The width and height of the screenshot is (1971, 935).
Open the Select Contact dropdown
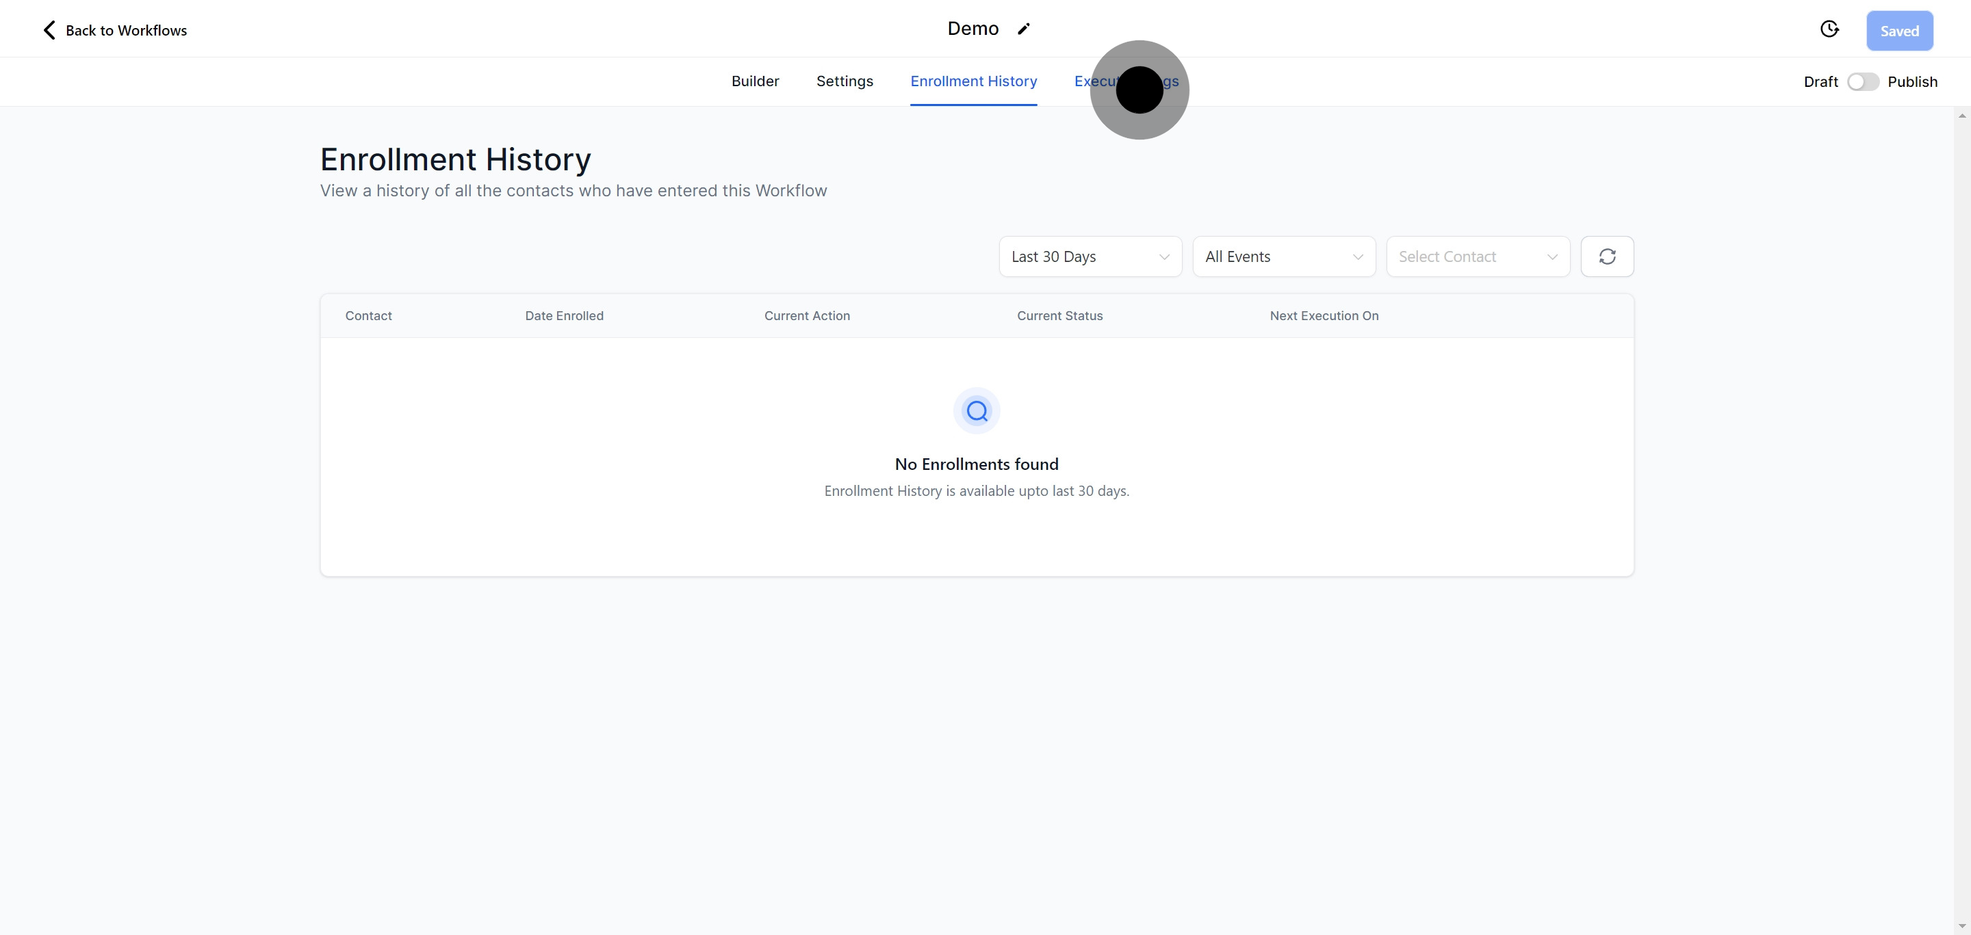[x=1478, y=257]
